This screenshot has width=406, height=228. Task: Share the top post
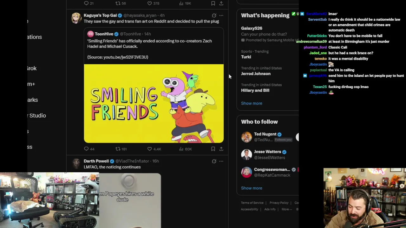point(221,3)
